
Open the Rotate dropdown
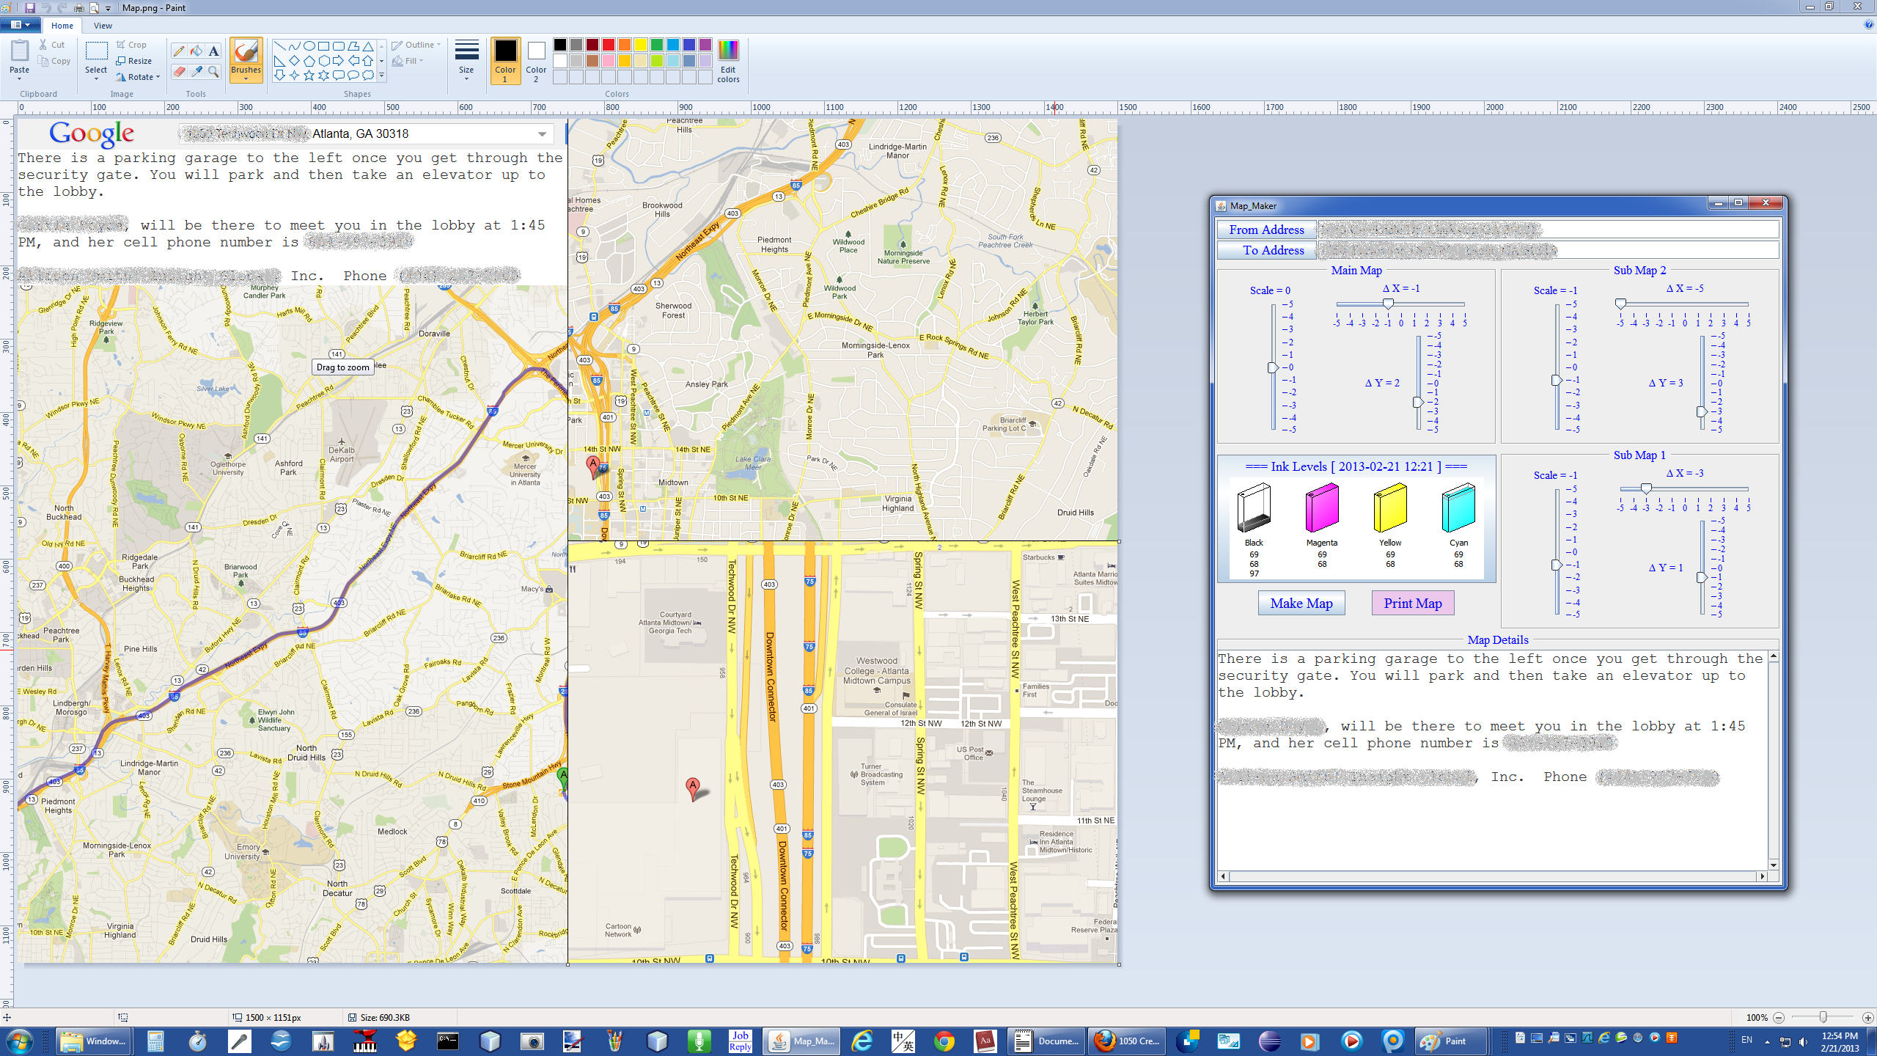(139, 77)
